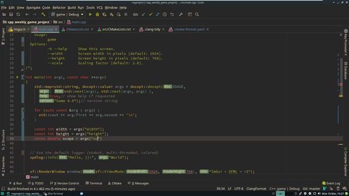349x196 pixels.
Task: Open the Messages tool window
Action: pyautogui.click(x=138, y=183)
